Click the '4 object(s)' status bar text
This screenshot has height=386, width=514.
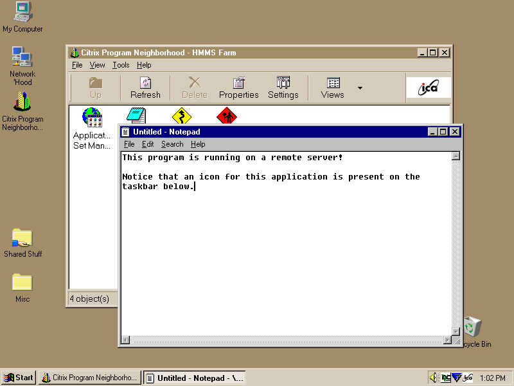point(89,299)
